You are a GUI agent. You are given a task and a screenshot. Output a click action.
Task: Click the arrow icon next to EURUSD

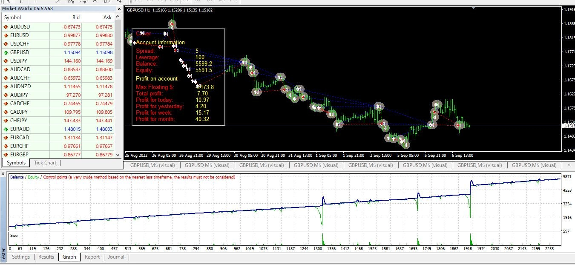pos(6,35)
